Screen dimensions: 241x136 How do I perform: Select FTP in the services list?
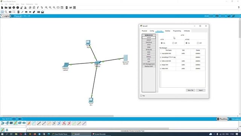[149, 59]
